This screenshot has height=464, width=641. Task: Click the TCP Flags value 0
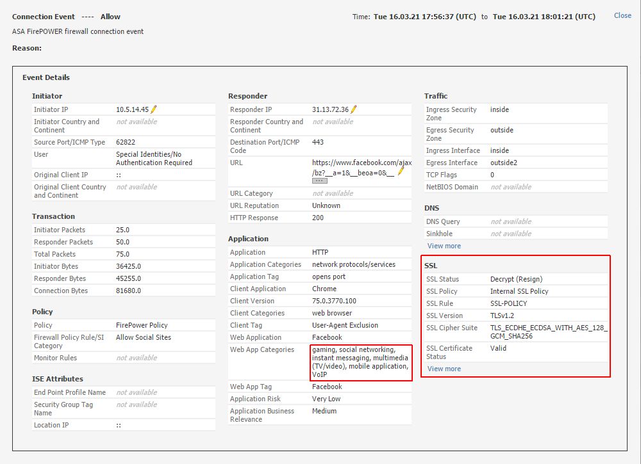pyautogui.click(x=492, y=175)
